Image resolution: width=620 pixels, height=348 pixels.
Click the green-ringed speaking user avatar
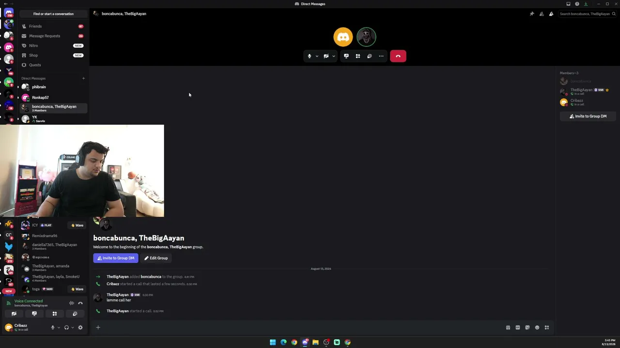(x=366, y=37)
